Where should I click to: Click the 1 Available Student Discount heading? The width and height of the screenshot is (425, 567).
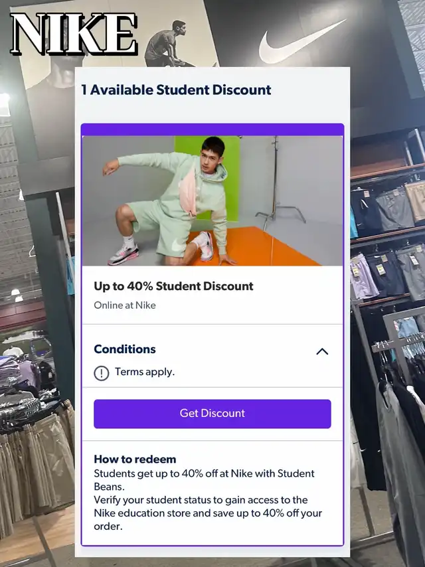point(176,90)
